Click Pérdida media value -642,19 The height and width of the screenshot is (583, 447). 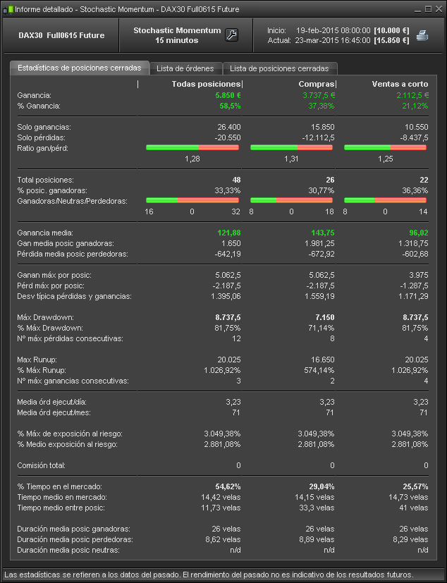tap(228, 254)
